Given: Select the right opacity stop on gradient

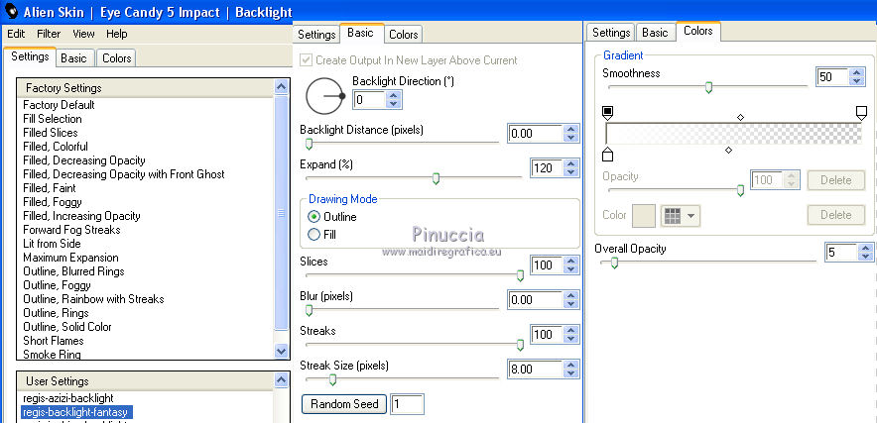Looking at the screenshot, I should [861, 114].
